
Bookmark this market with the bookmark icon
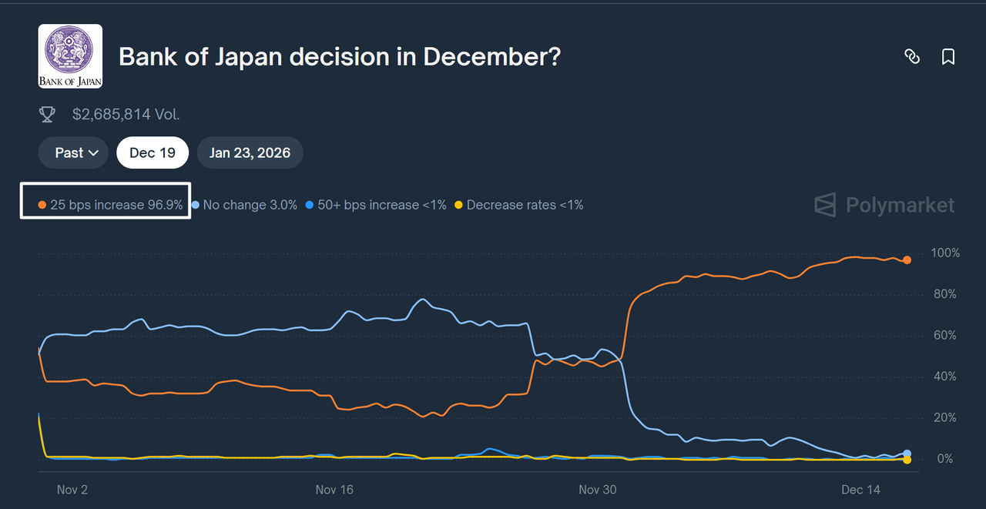click(948, 56)
